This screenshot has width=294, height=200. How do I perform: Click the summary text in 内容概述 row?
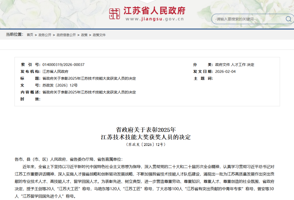coord(89,92)
